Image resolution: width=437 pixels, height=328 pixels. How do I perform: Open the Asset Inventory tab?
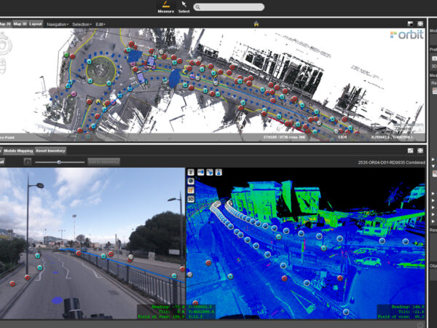click(x=50, y=151)
